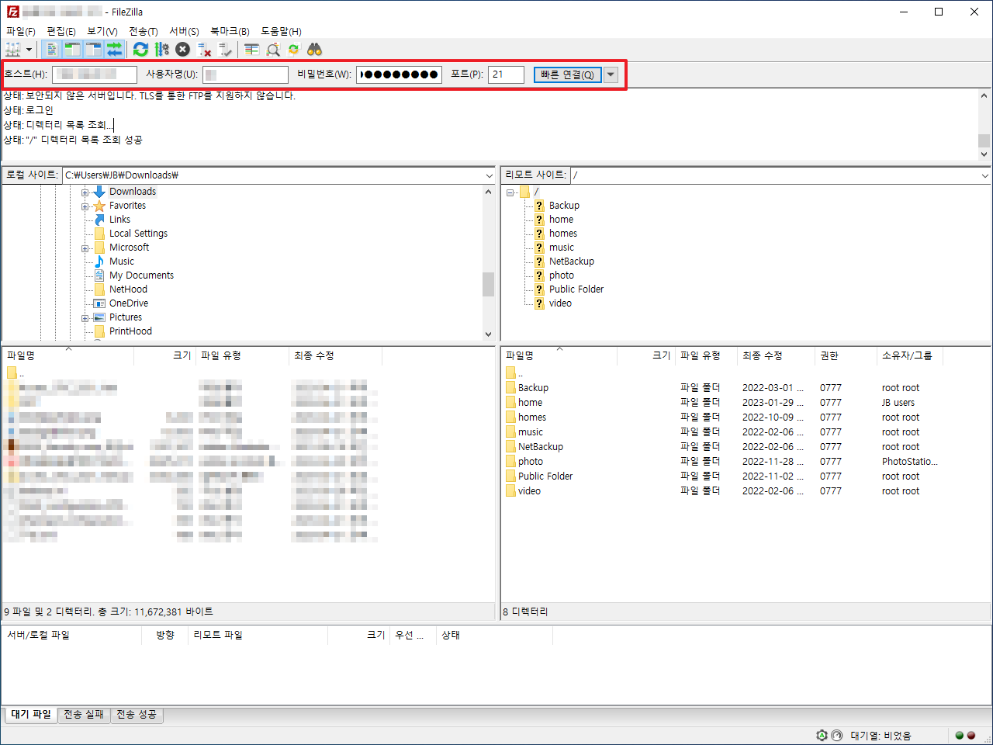Toggle synchronized browsing
Viewport: 993px width, 745px height.
pyautogui.click(x=293, y=50)
